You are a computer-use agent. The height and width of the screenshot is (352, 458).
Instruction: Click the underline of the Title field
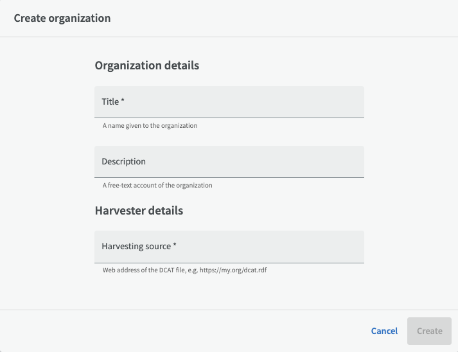[229, 118]
